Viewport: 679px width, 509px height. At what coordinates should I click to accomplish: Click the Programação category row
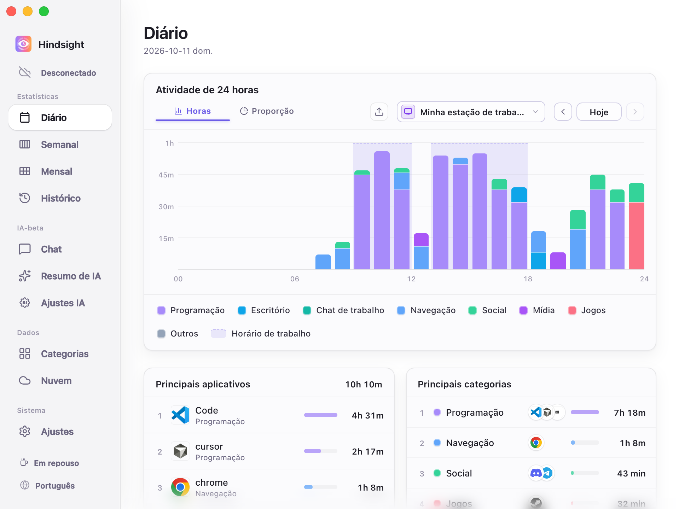(x=531, y=413)
